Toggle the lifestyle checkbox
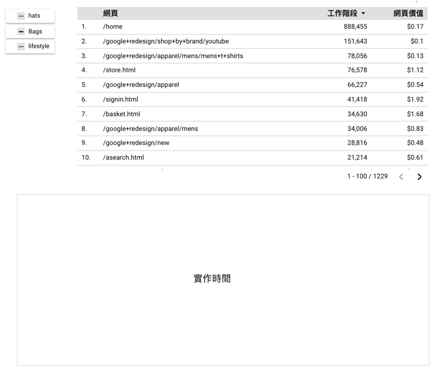 pyautogui.click(x=21, y=46)
